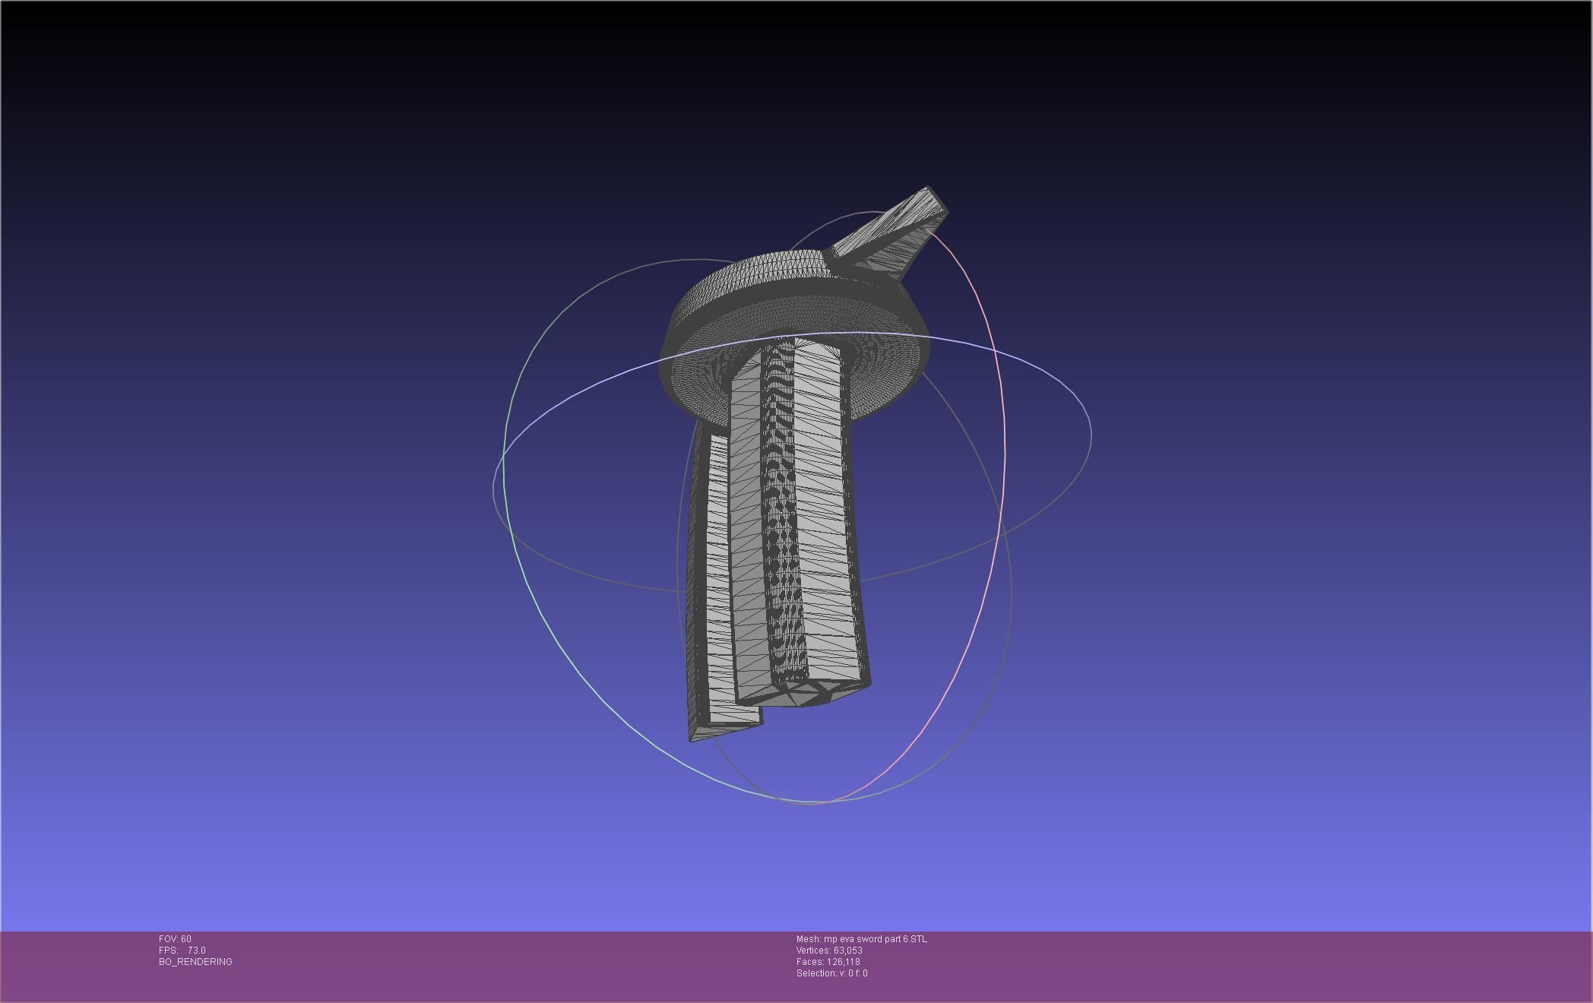1593x1003 pixels.
Task: Click the 'BO_RENDERING' status text
Action: (195, 962)
